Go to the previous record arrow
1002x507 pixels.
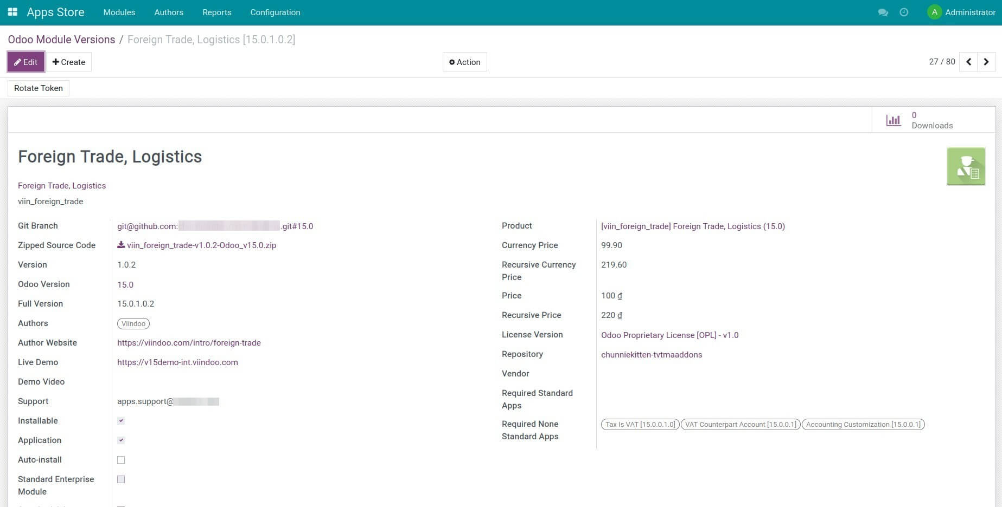[968, 62]
